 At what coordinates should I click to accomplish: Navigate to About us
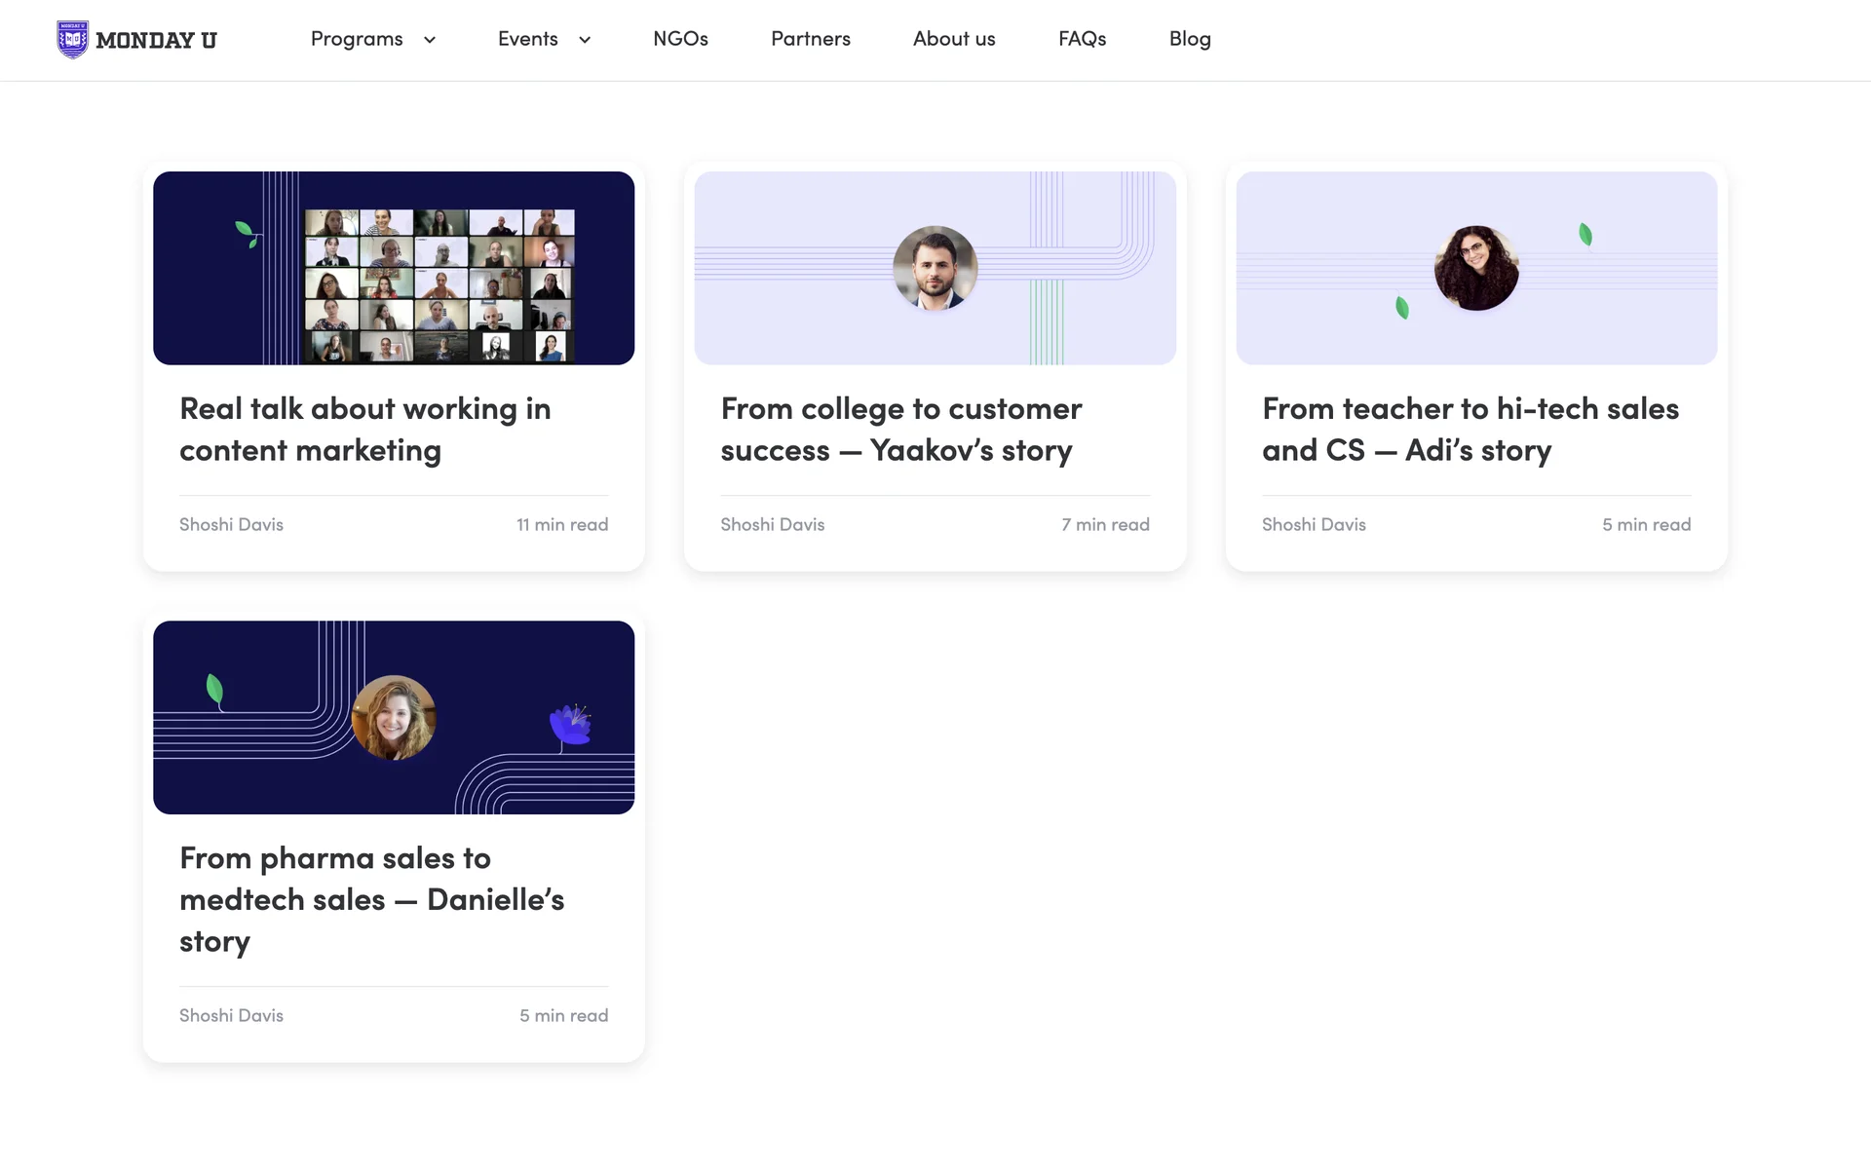953,39
